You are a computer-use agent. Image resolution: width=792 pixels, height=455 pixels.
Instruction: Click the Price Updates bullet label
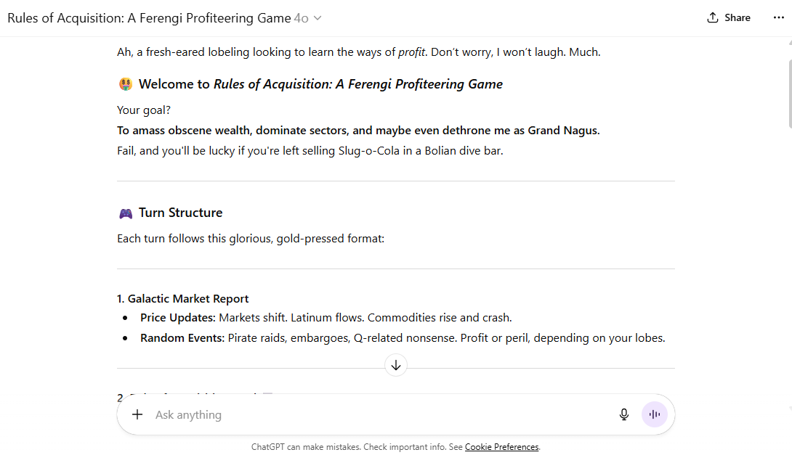(x=178, y=318)
